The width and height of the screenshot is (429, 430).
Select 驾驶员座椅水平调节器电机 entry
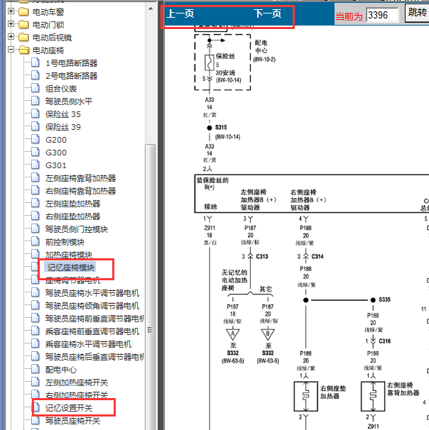(92, 293)
